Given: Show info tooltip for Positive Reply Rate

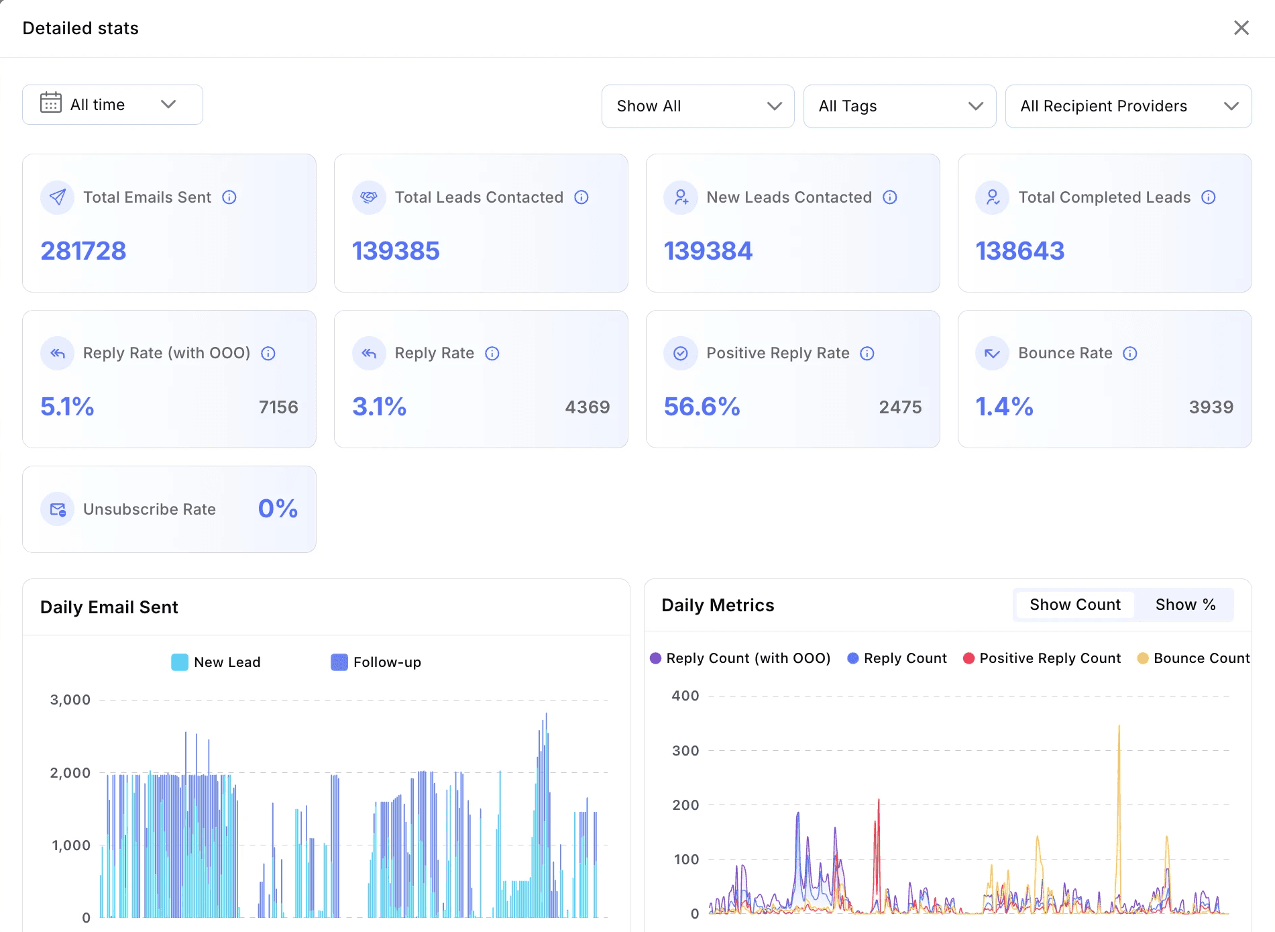Looking at the screenshot, I should [x=867, y=354].
